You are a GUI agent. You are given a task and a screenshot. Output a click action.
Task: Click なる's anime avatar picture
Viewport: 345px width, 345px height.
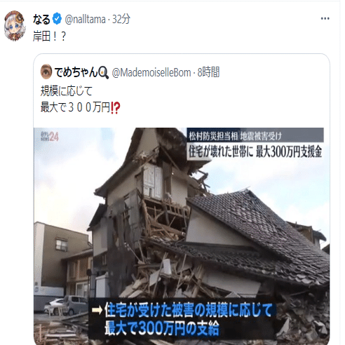click(x=15, y=26)
